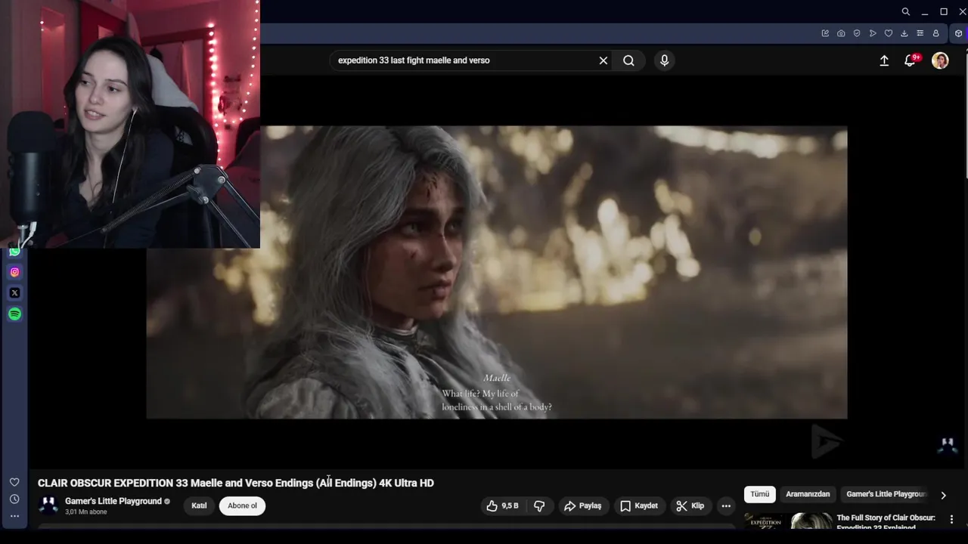Open Instagram in the Opera sidebar

[14, 272]
